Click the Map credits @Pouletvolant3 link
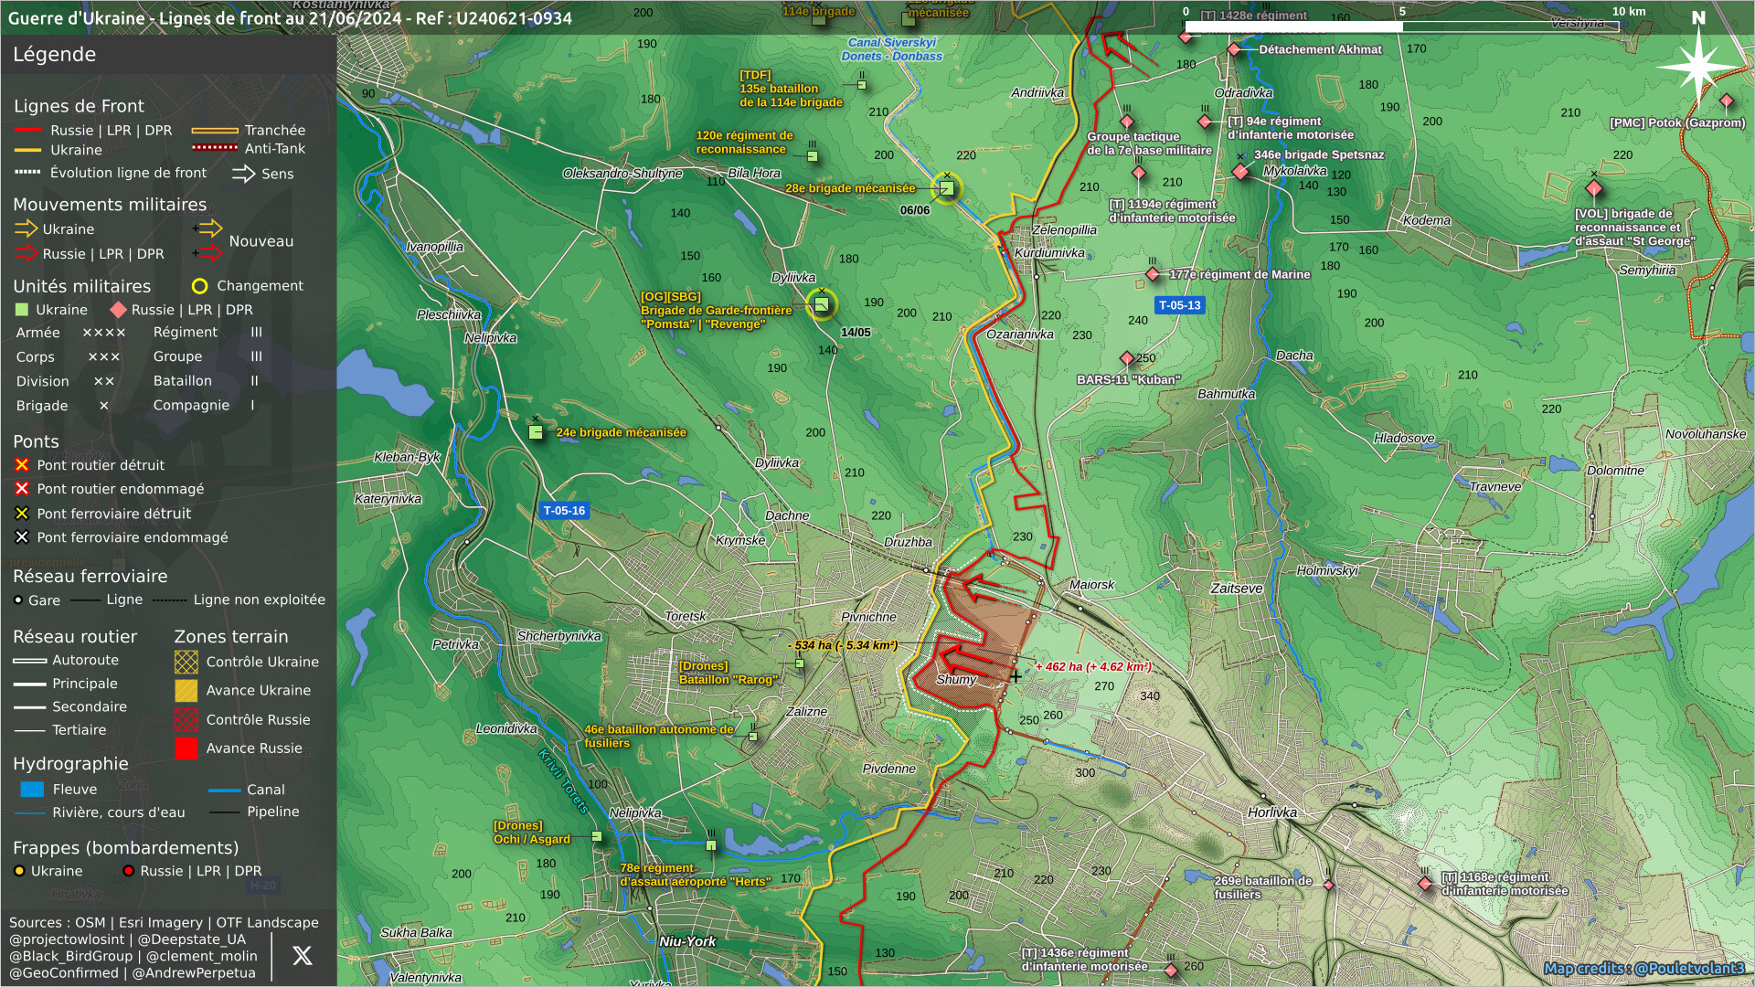Screen dimensions: 1755x987 coord(1643,968)
